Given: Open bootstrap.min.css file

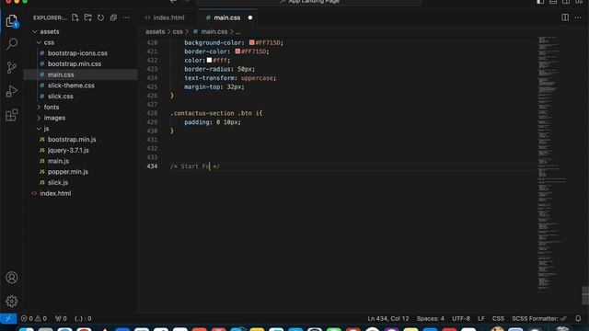Looking at the screenshot, I should click(75, 63).
